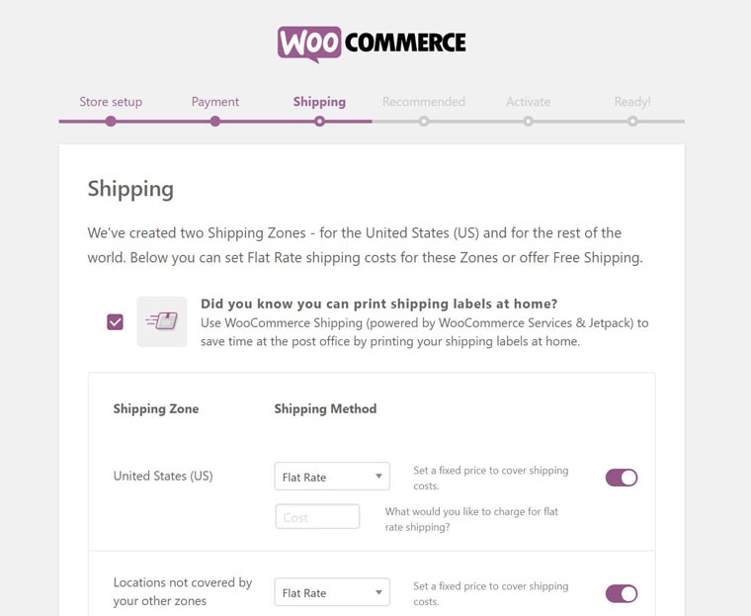
Task: Go to the Store setup tab
Action: 111,102
